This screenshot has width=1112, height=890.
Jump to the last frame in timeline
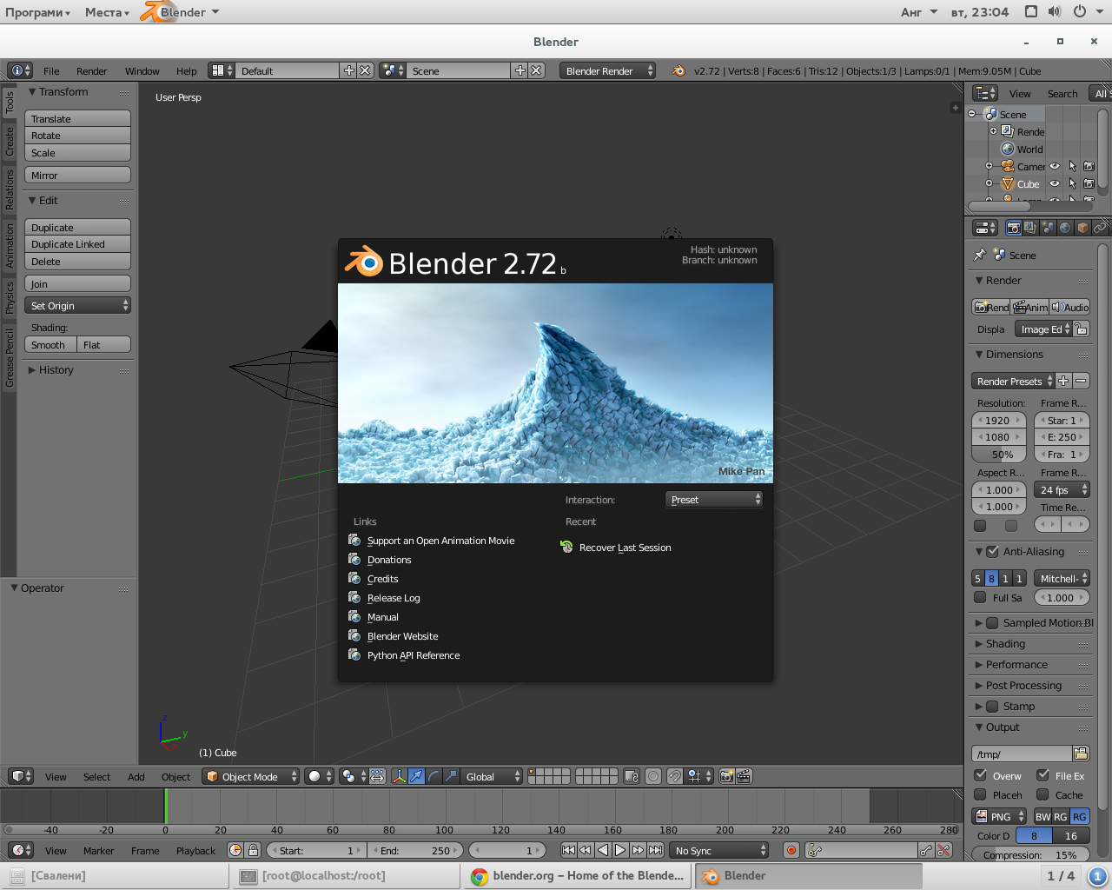(656, 850)
